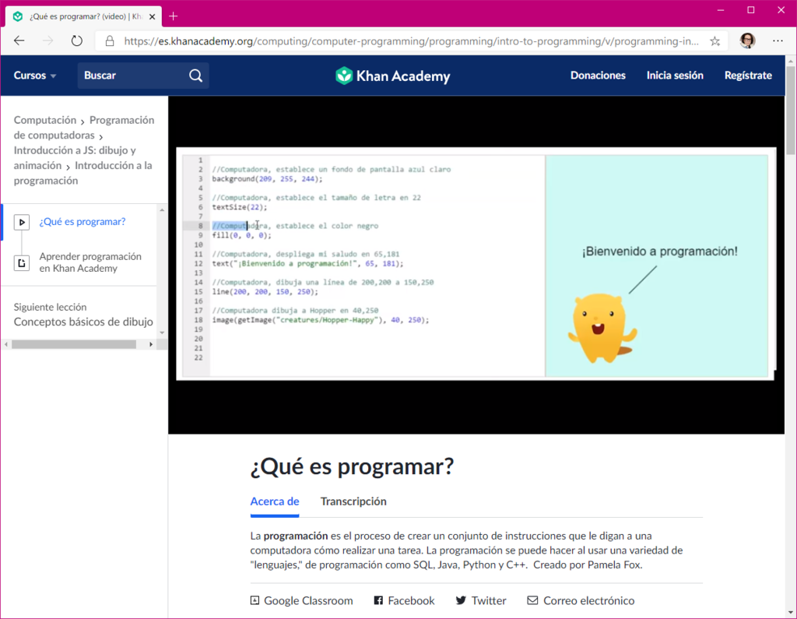The height and width of the screenshot is (619, 797).
Task: Share by Correo electrónico envelope icon
Action: [x=532, y=600]
